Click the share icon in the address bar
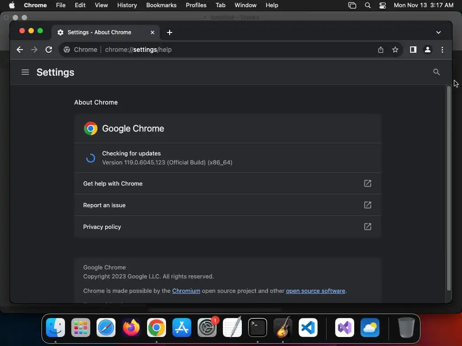462x346 pixels. (381, 50)
